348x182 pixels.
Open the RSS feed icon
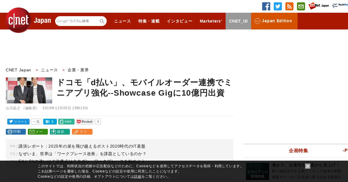tap(289, 6)
